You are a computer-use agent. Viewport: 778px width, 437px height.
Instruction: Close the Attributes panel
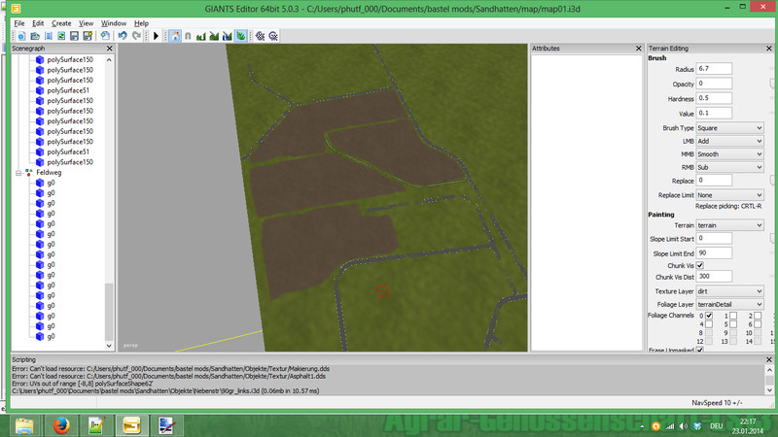(639, 48)
